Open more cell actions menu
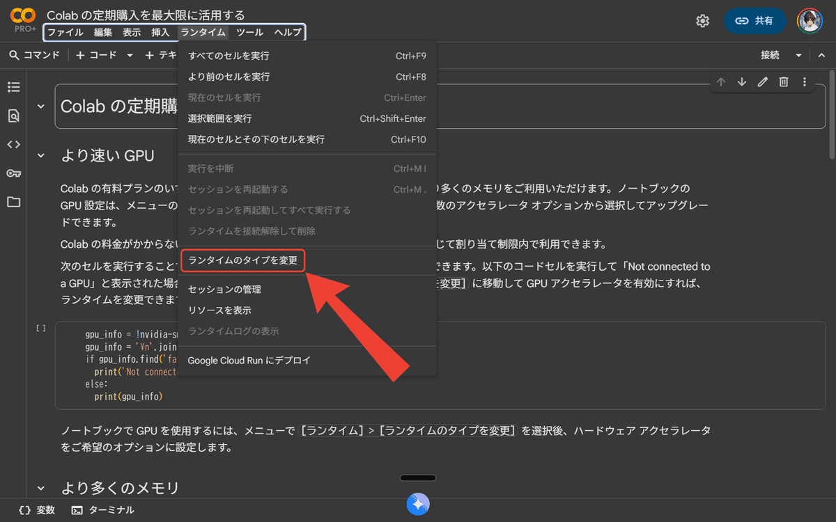Viewport: 836px width, 522px height. [805, 82]
